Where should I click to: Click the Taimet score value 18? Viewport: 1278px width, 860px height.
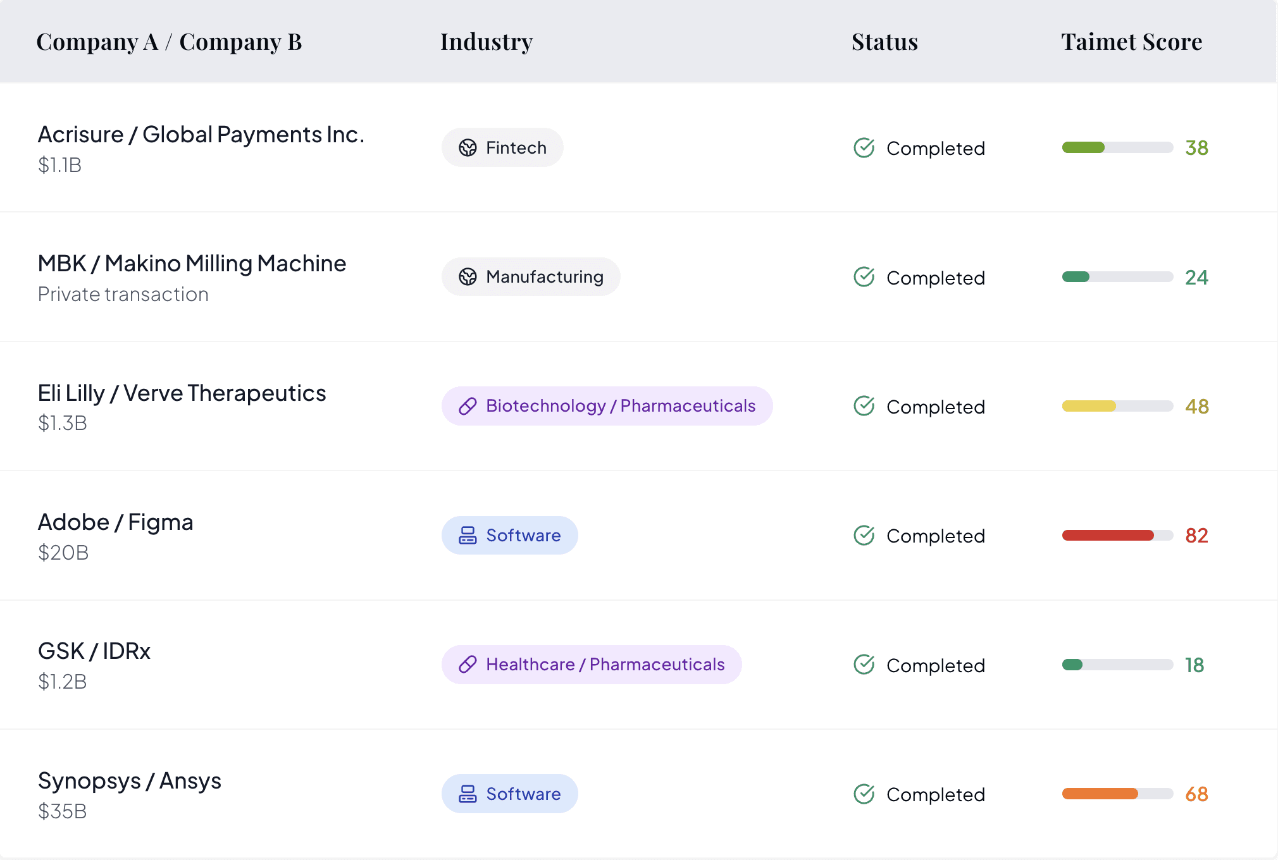(x=1194, y=665)
